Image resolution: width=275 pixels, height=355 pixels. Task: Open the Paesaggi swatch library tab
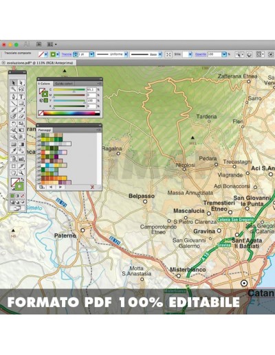45,130
